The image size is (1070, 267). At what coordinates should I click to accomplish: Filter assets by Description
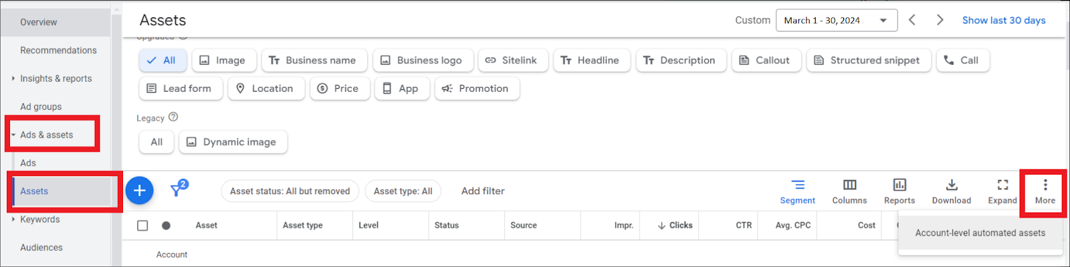681,60
